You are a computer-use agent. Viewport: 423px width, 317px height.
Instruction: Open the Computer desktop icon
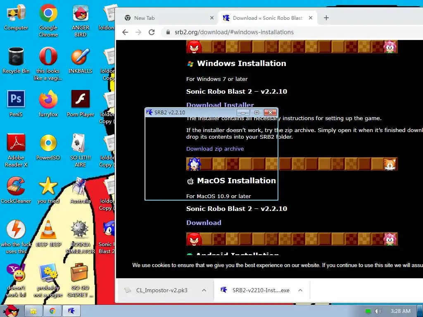[x=16, y=17]
